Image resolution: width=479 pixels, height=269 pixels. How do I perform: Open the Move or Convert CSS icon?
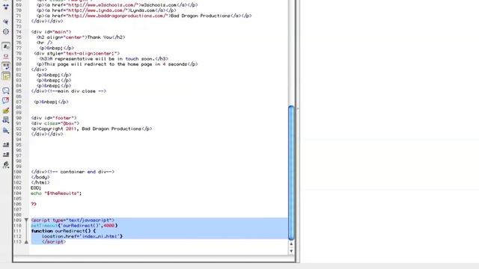pyautogui.click(x=6, y=131)
